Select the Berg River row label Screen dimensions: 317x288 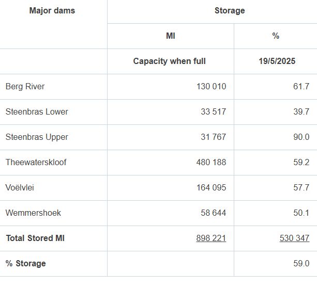[25, 87]
